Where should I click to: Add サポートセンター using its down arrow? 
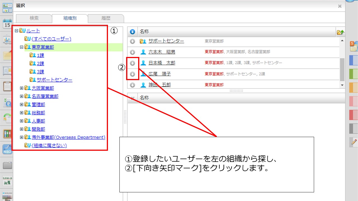tap(133, 41)
